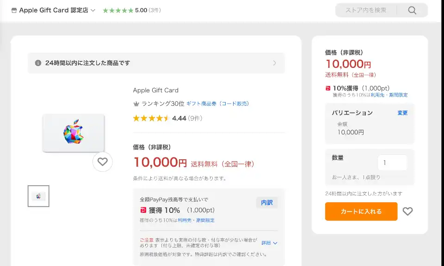Click the store's green star rating 5.00
The width and height of the screenshot is (444, 266).
click(118, 10)
